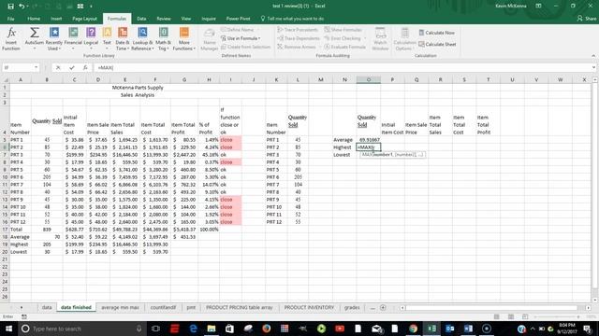Click the Share button

587,19
